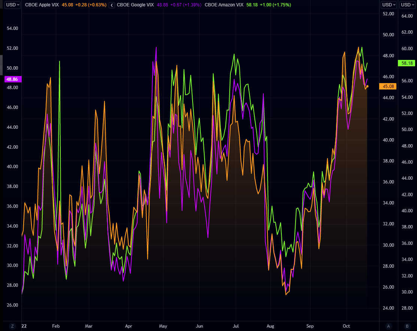Toggle the B scale button at the bottom
417x331 pixels.
click(407, 326)
